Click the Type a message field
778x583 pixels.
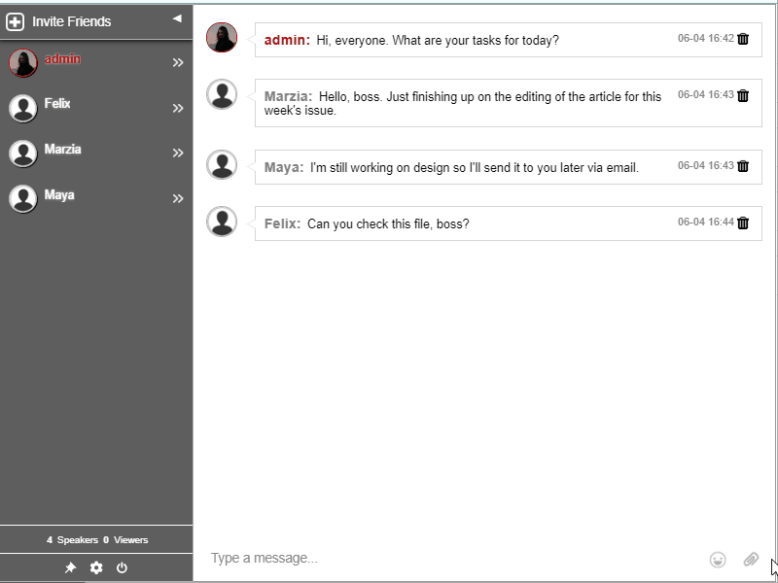(x=447, y=558)
